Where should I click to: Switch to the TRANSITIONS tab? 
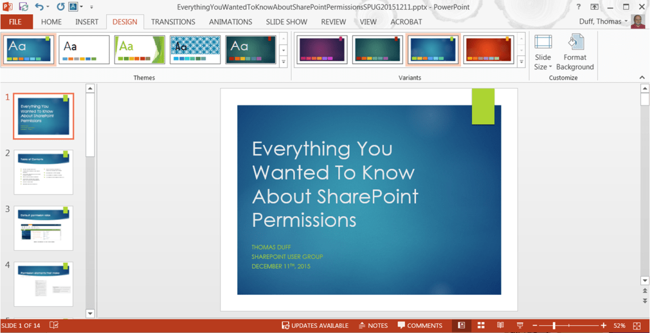[x=173, y=22]
